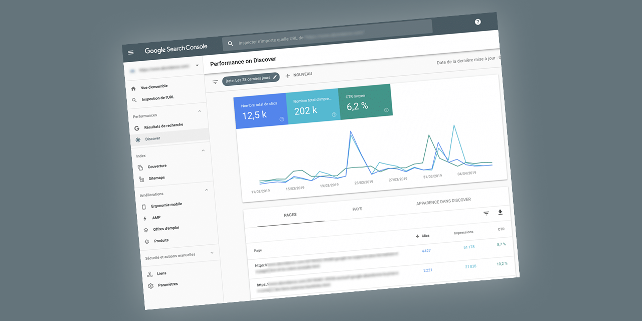Open the Couverture report
The height and width of the screenshot is (321, 642).
point(157,167)
